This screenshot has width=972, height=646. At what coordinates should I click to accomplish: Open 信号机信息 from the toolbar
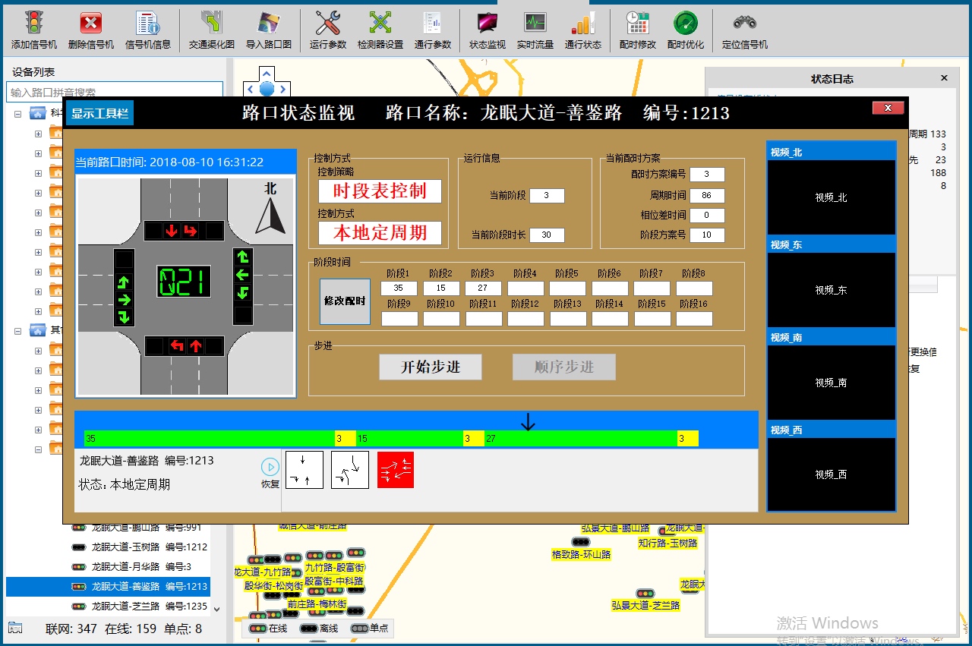point(147,23)
